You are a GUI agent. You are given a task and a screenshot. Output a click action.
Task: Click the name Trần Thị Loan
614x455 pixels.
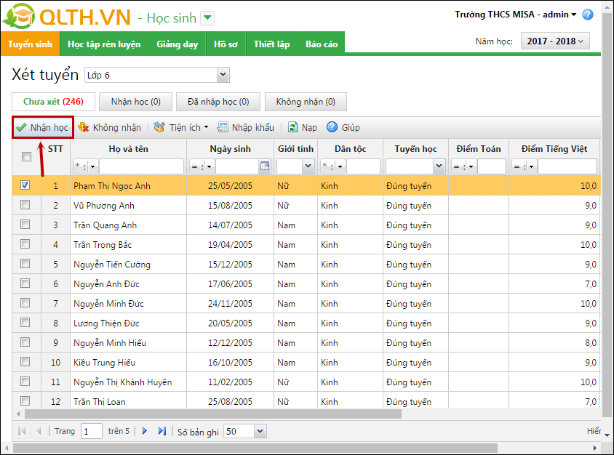100,401
